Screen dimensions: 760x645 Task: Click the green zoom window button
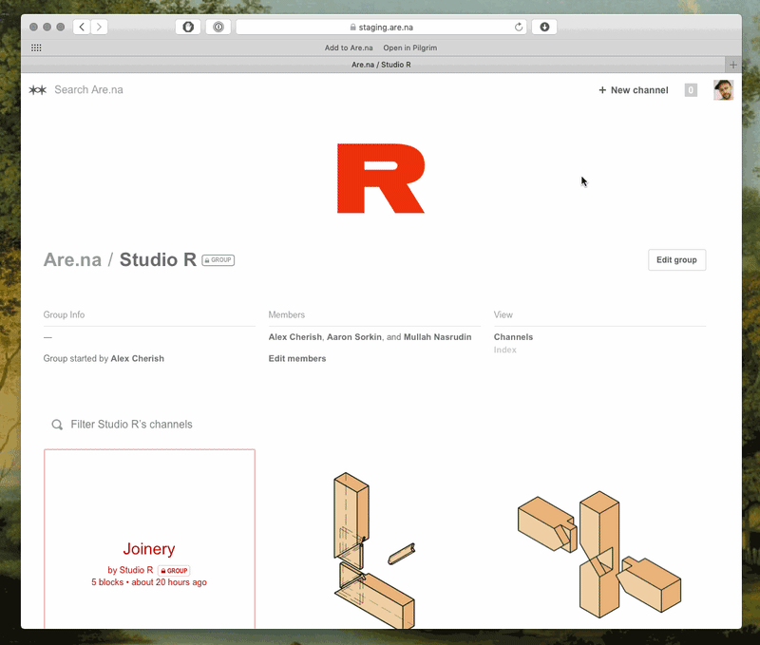pos(61,28)
